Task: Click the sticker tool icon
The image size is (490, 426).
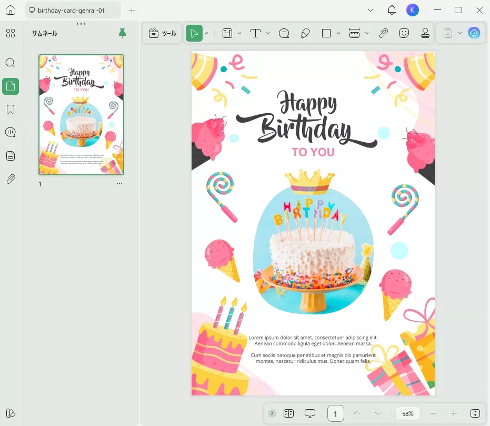Action: point(404,33)
